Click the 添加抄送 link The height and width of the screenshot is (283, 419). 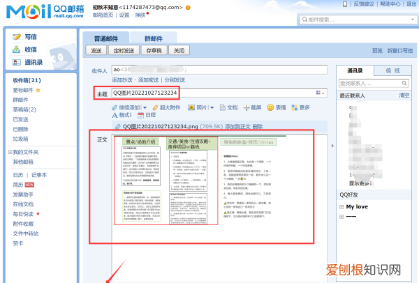coord(122,80)
